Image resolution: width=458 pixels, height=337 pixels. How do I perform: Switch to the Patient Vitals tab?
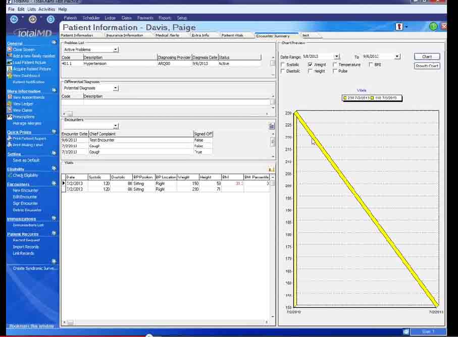click(x=232, y=35)
